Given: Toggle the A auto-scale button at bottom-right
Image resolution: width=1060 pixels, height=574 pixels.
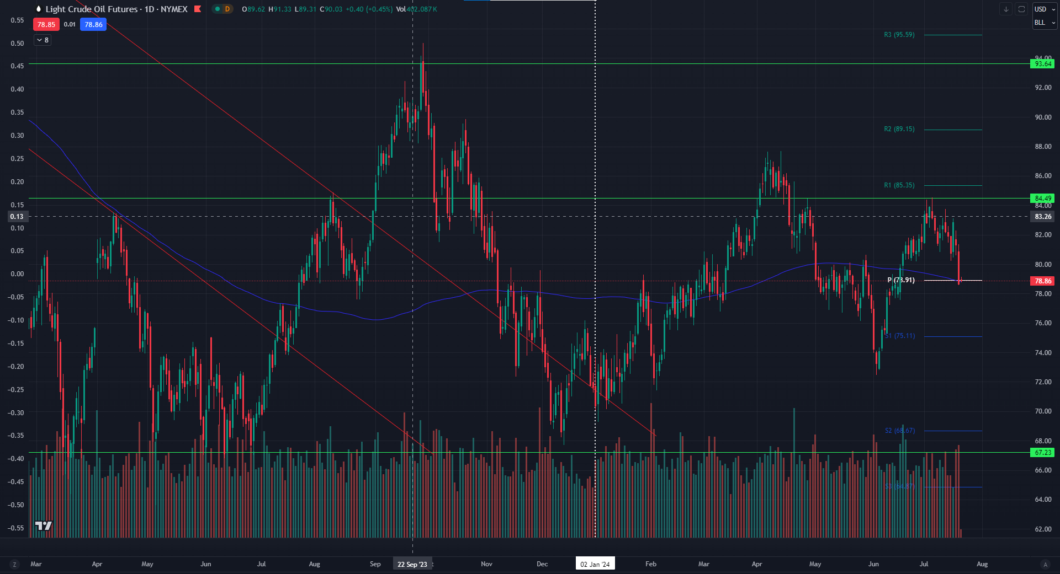Looking at the screenshot, I should coord(1045,564).
